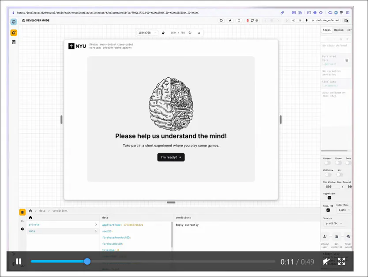Click the pin icon in the top toolbar

[307, 20]
